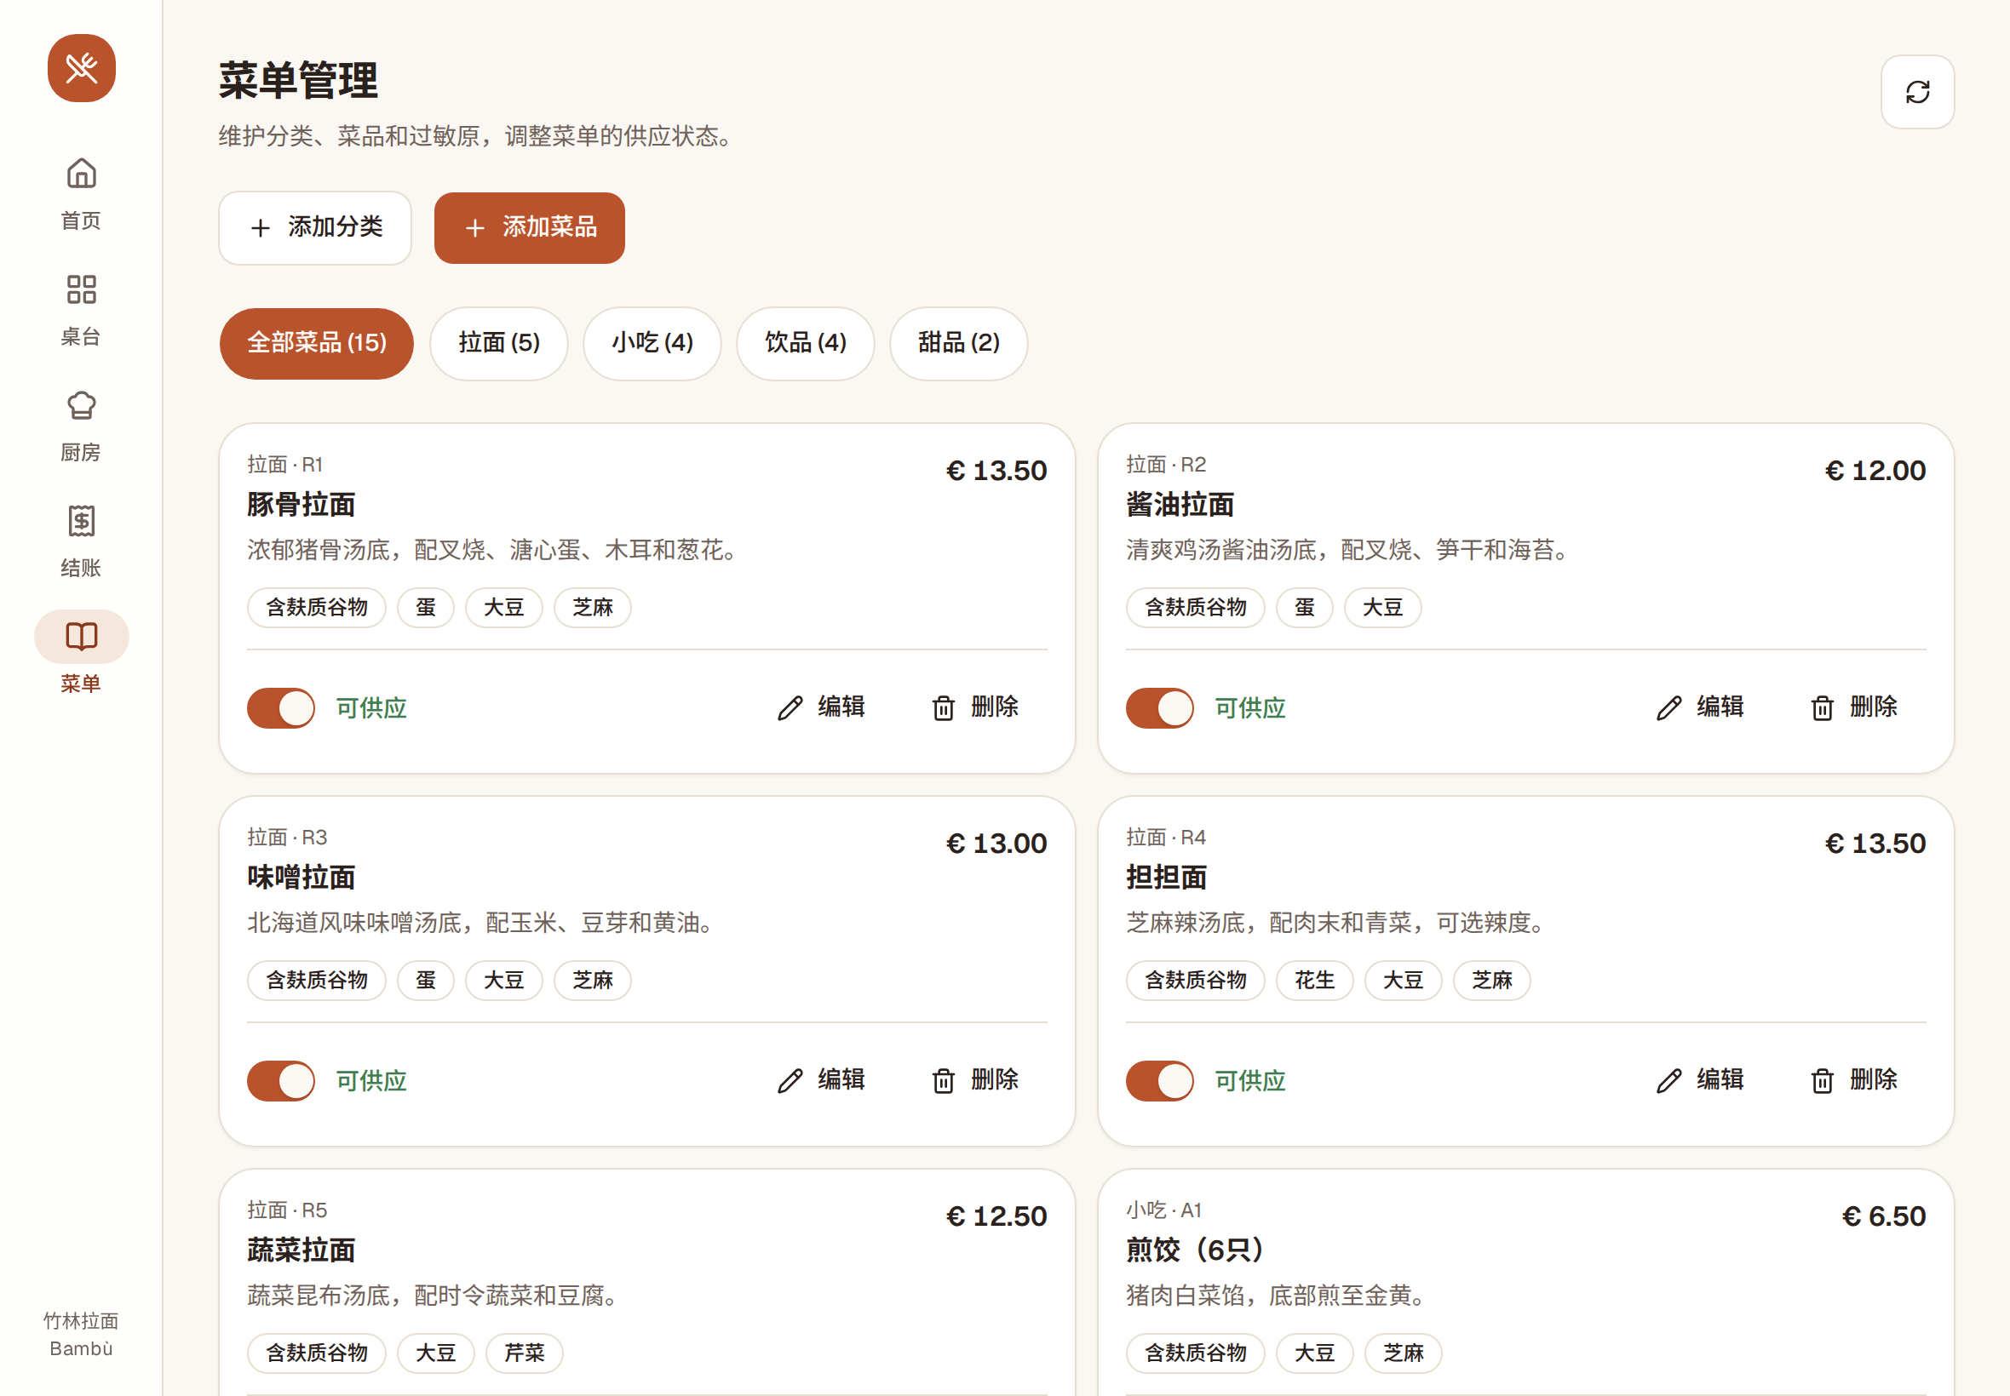Screen dimensions: 2010x1396
Task: Click the 芹菜 tag on 蔬菜拉面
Action: [524, 1353]
